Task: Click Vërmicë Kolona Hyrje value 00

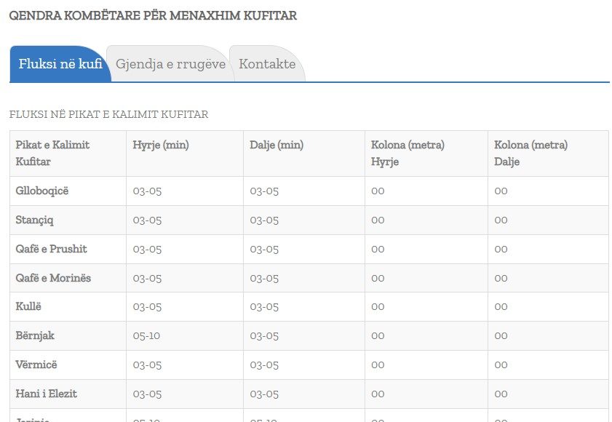Action: [x=378, y=365]
